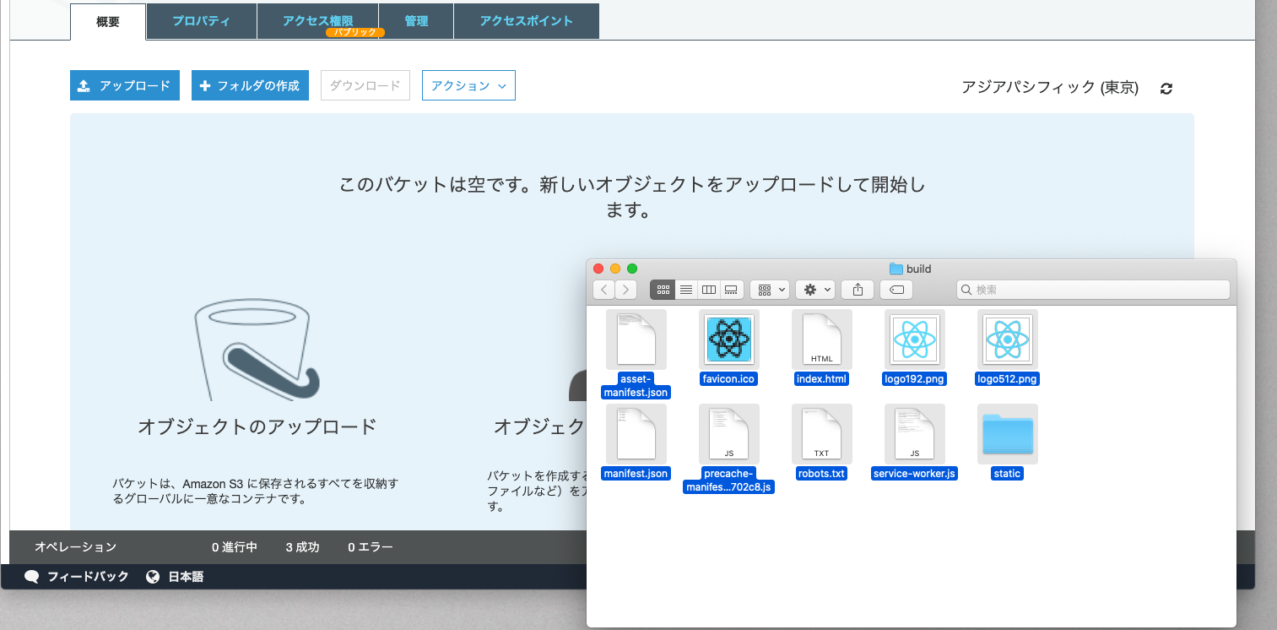The image size is (1277, 630).
Task: Click the アップロード button
Action: [x=124, y=85]
